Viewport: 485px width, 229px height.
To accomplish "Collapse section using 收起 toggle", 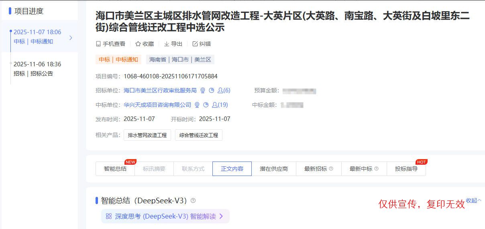I will point(473,200).
